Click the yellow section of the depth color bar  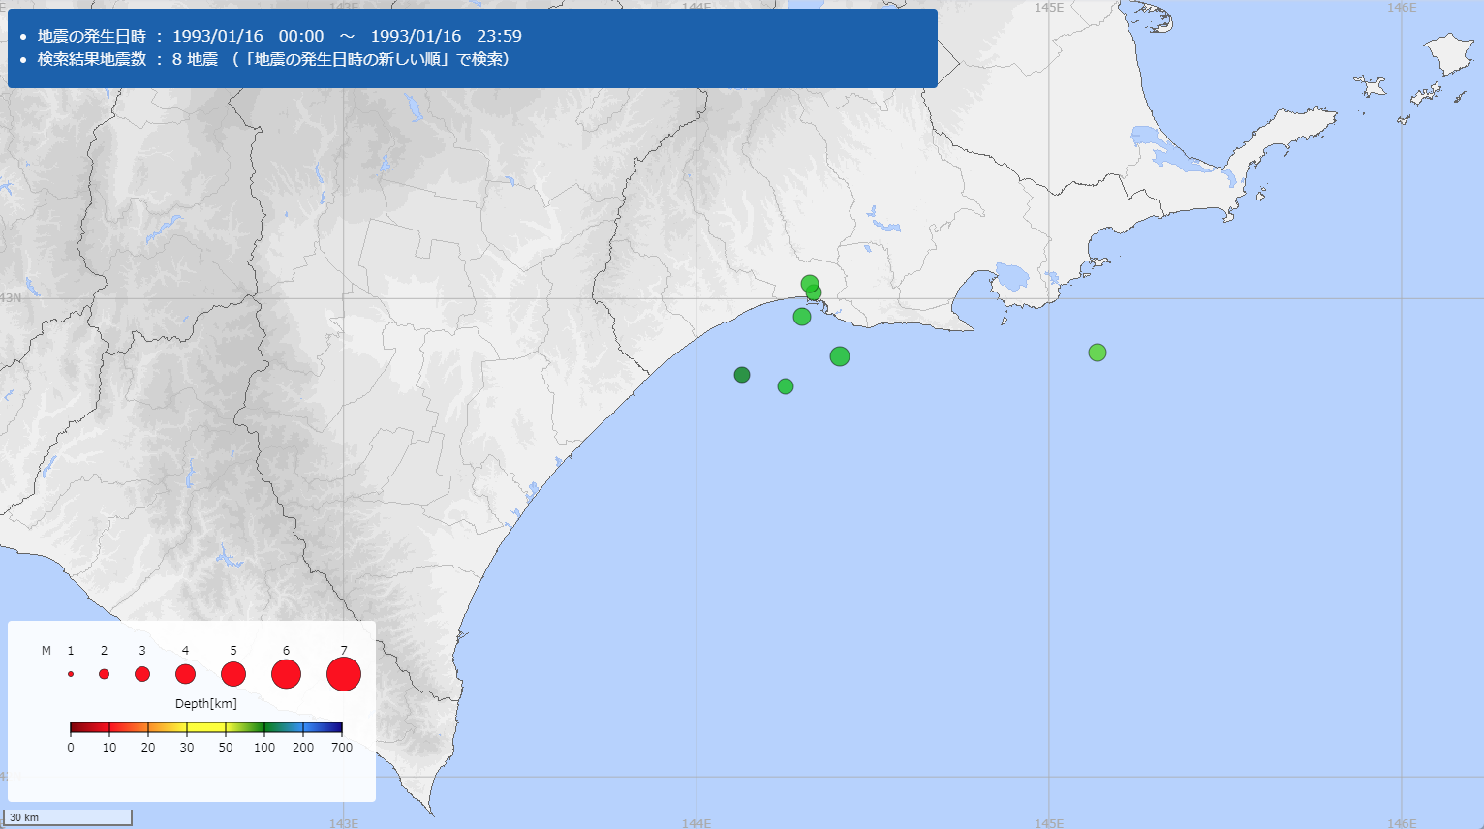205,727
